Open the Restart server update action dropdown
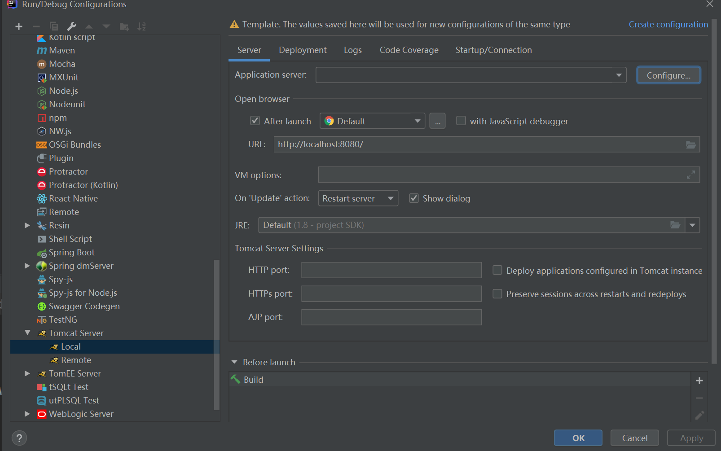Image resolution: width=721 pixels, height=451 pixels. 358,198
